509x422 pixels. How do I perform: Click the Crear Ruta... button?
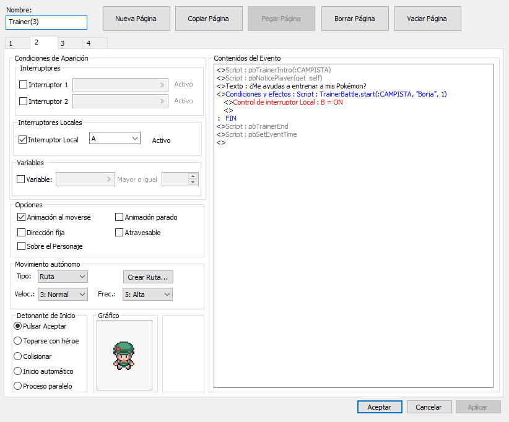coord(148,277)
